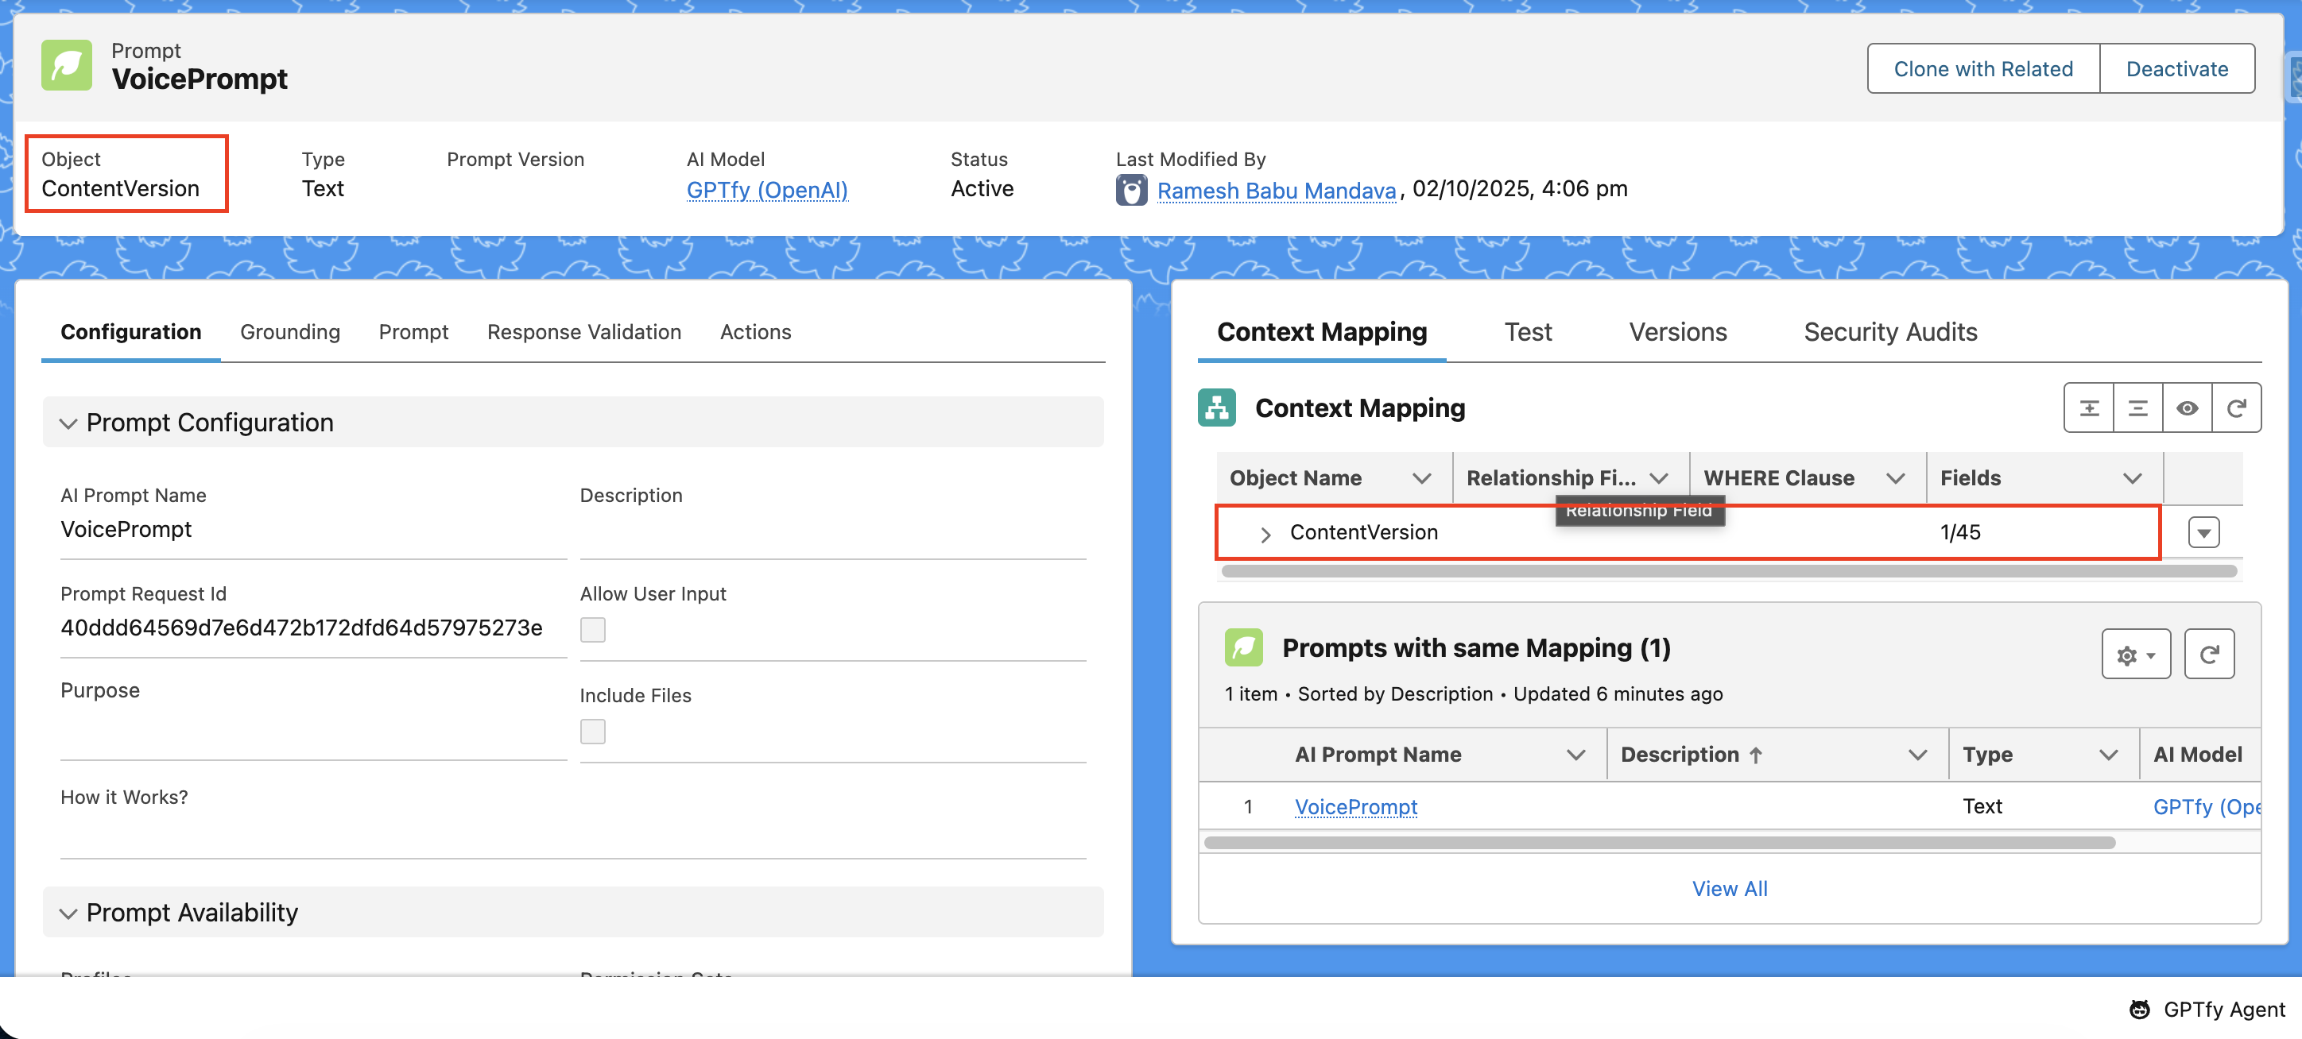Expand the ContentVersion row in Context Mapping
2302x1039 pixels.
pos(1265,535)
